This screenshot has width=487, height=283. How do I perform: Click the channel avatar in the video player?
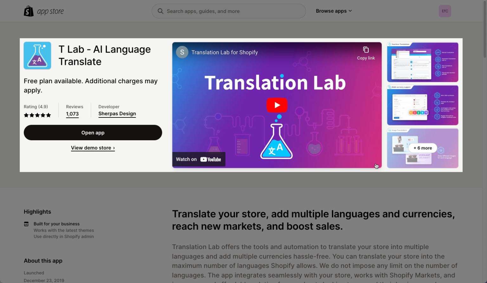(182, 52)
